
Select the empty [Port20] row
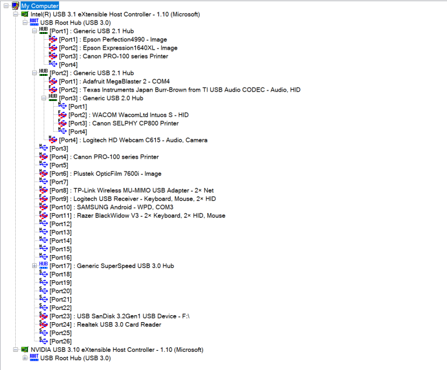pos(61,291)
